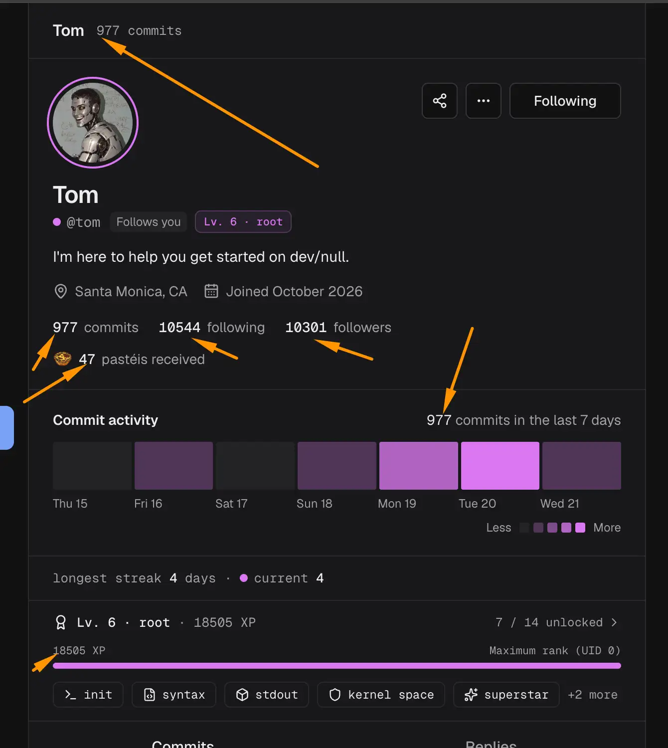Switch to the Commits tab
The height and width of the screenshot is (748, 668).
coord(182,743)
